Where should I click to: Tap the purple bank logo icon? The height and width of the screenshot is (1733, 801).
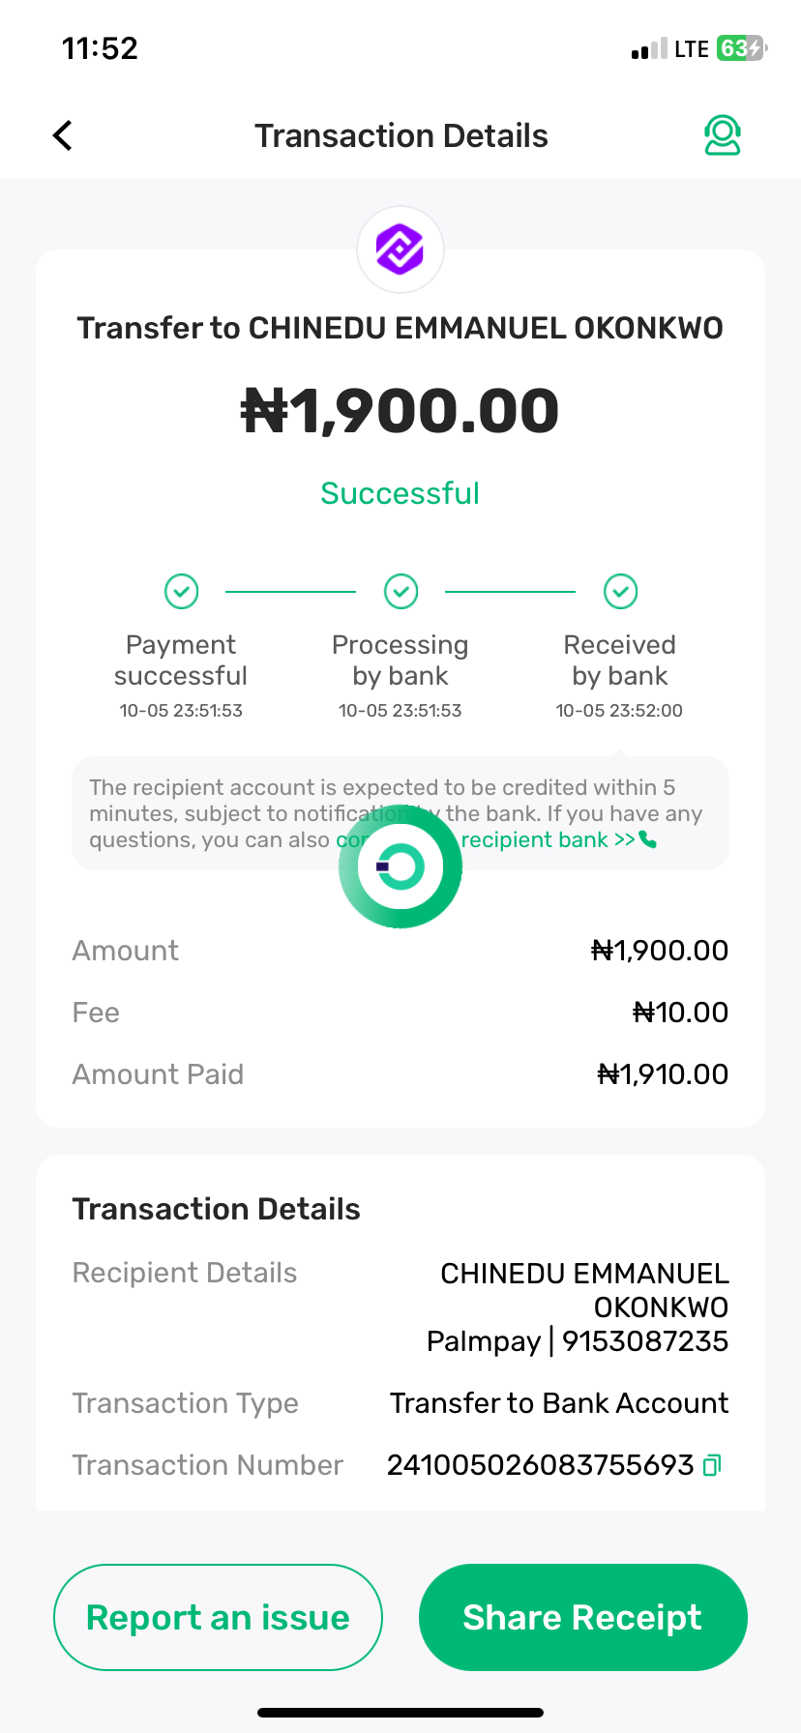click(400, 250)
